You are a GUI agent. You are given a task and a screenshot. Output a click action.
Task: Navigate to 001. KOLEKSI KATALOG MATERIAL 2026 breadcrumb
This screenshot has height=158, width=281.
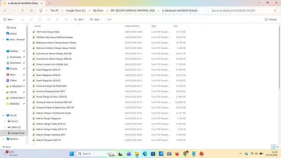click(133, 11)
